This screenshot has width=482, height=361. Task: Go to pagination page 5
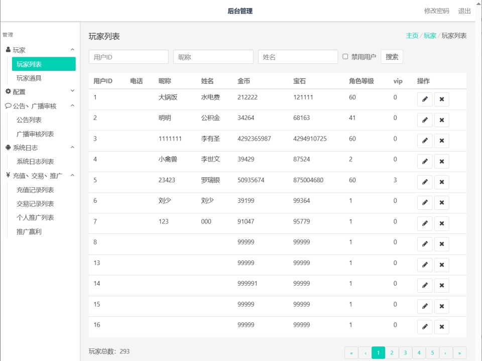coord(432,352)
